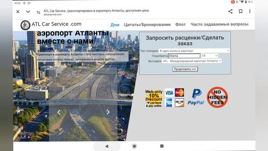Focus the Подобрать city field with Atlanta
This screenshot has width=268, height=151.
tap(184, 56)
